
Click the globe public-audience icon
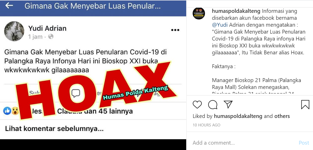[51, 37]
